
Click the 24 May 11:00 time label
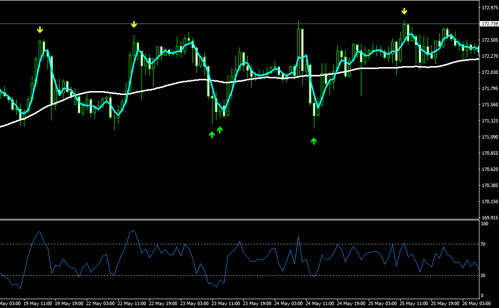pos(320,304)
